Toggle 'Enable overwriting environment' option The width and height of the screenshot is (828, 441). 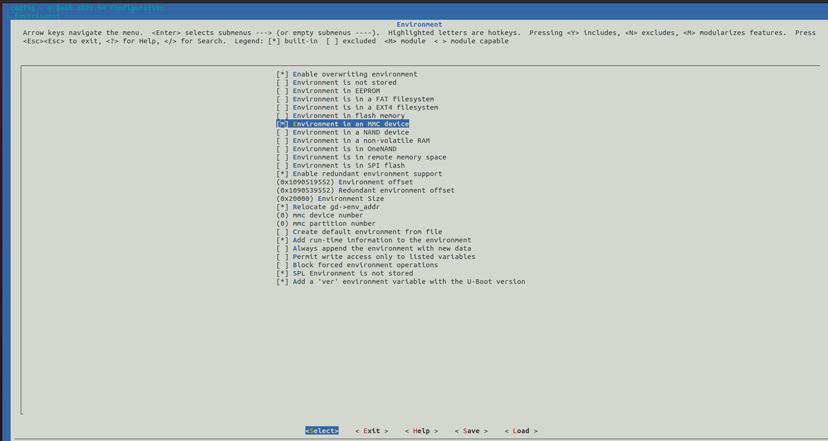click(x=347, y=74)
